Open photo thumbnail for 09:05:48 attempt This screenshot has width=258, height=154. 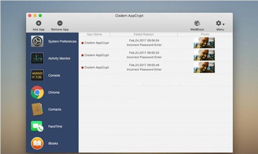pos(204,67)
